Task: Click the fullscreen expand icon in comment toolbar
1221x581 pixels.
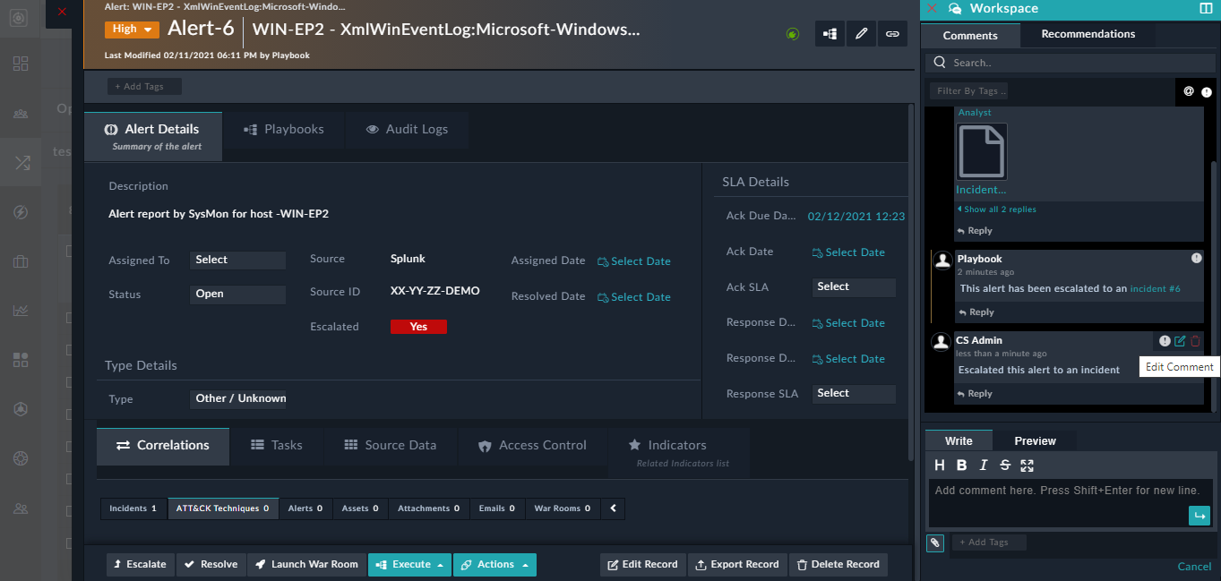Action: 1026,465
